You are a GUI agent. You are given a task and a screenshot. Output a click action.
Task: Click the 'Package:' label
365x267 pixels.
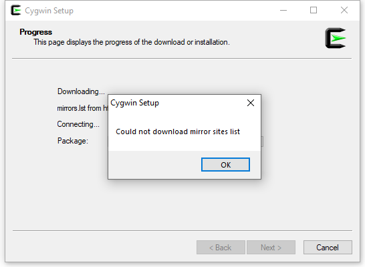(73, 141)
